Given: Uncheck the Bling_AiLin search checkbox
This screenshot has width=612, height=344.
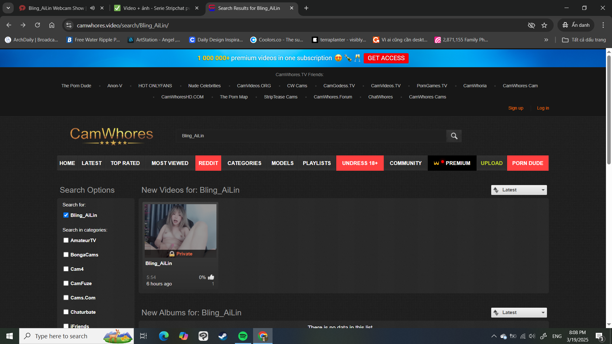Looking at the screenshot, I should point(66,215).
